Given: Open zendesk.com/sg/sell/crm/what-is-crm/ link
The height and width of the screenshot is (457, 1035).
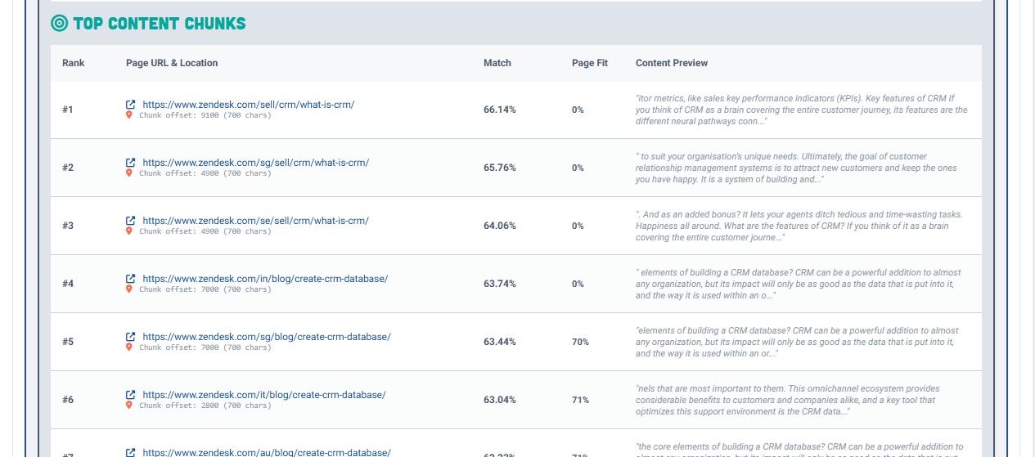Looking at the screenshot, I should point(256,163).
